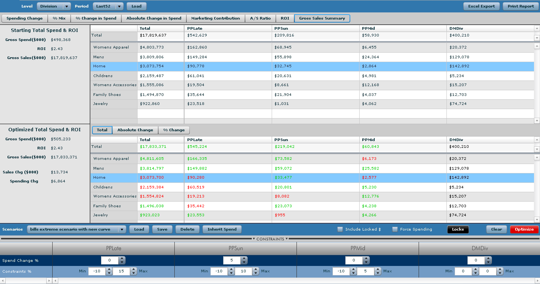
Task: Click the Clear button
Action: pos(496,229)
